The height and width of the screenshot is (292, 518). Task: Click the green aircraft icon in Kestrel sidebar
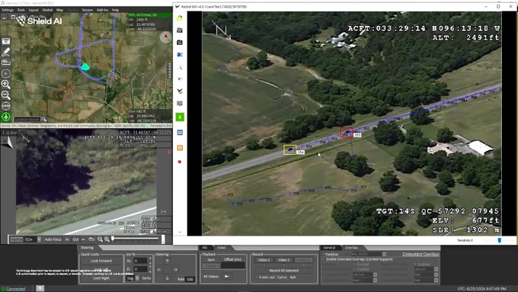[180, 91]
